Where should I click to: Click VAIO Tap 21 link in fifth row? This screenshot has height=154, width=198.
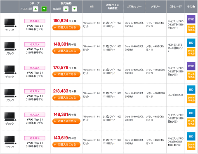[35, 119]
